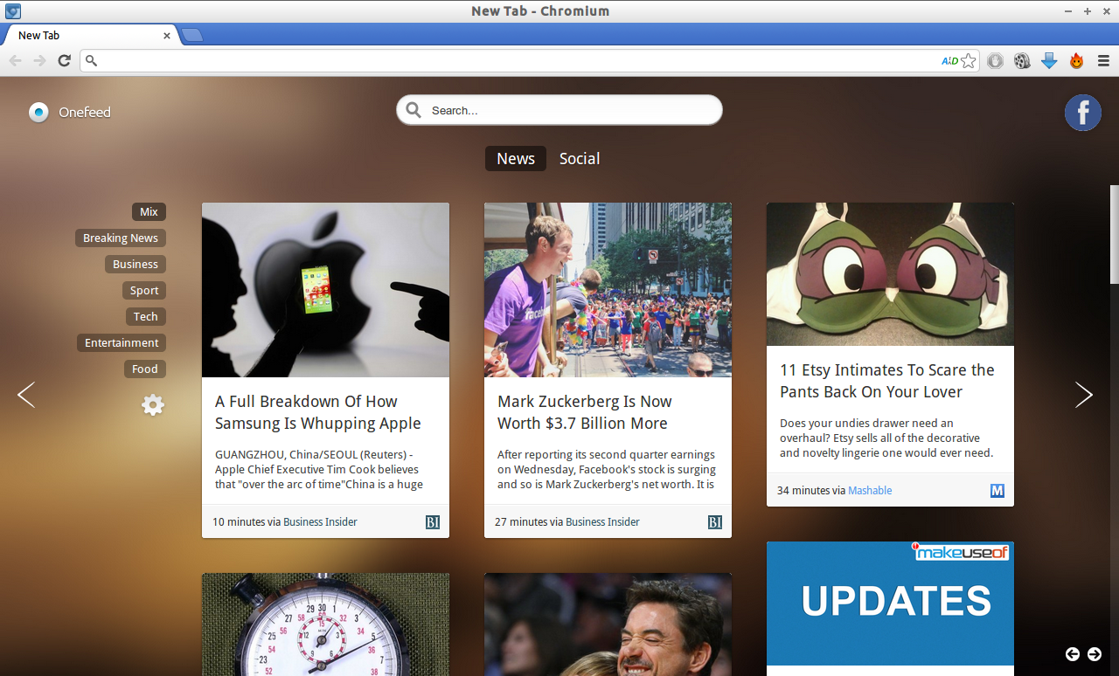Click Business Insider link under Zuckerberg article

(602, 522)
